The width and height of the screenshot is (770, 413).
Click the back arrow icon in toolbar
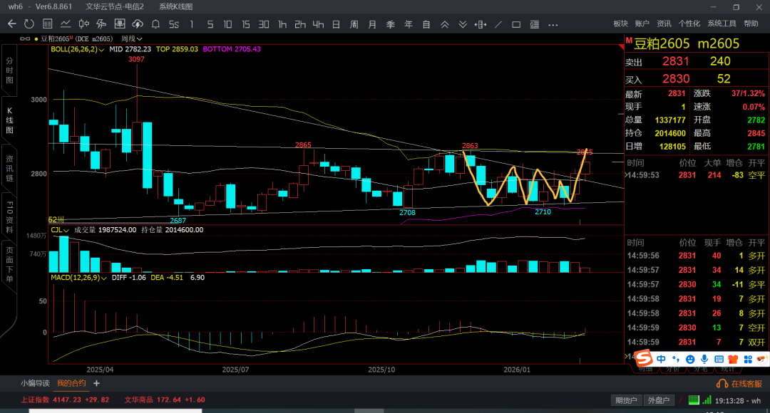[x=11, y=23]
